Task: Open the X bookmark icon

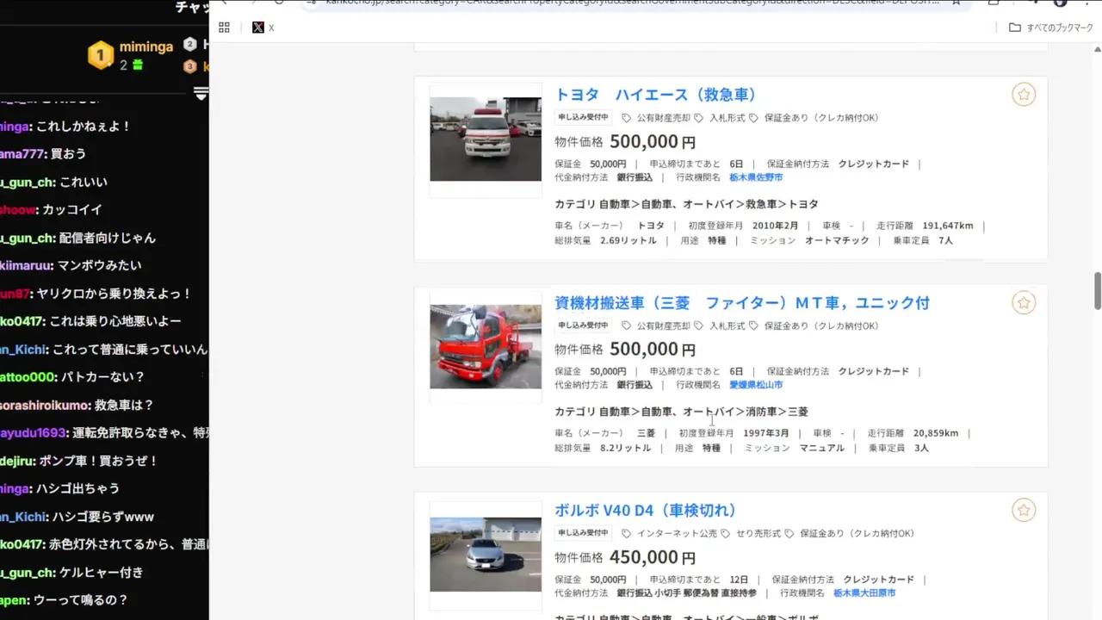Action: (x=258, y=28)
